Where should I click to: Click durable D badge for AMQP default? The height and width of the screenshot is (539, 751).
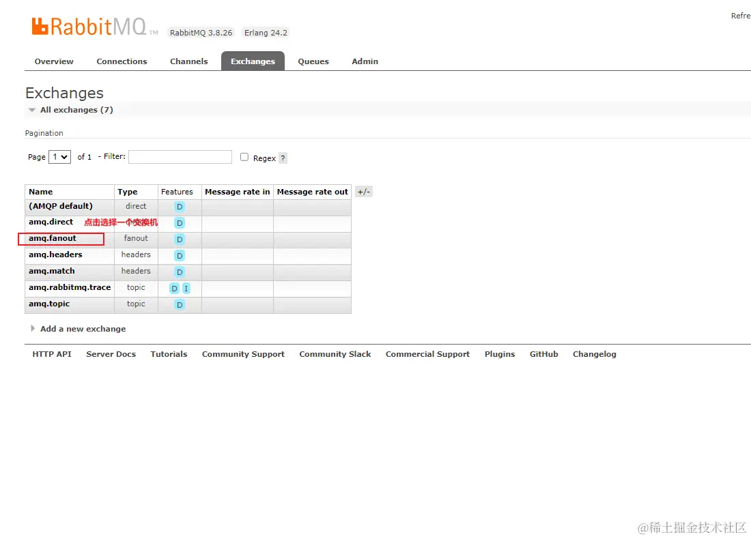179,207
